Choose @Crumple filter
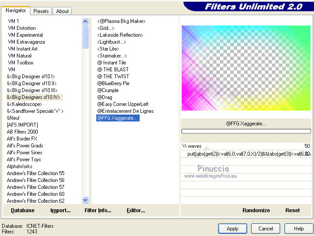The image size is (314, 236). click(108, 90)
